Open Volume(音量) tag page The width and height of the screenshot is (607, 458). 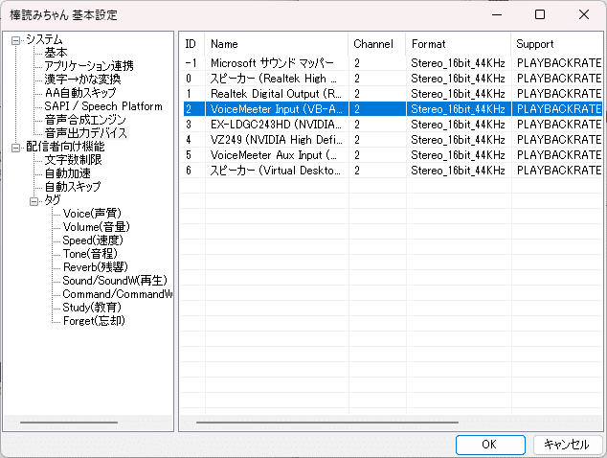[x=97, y=227]
